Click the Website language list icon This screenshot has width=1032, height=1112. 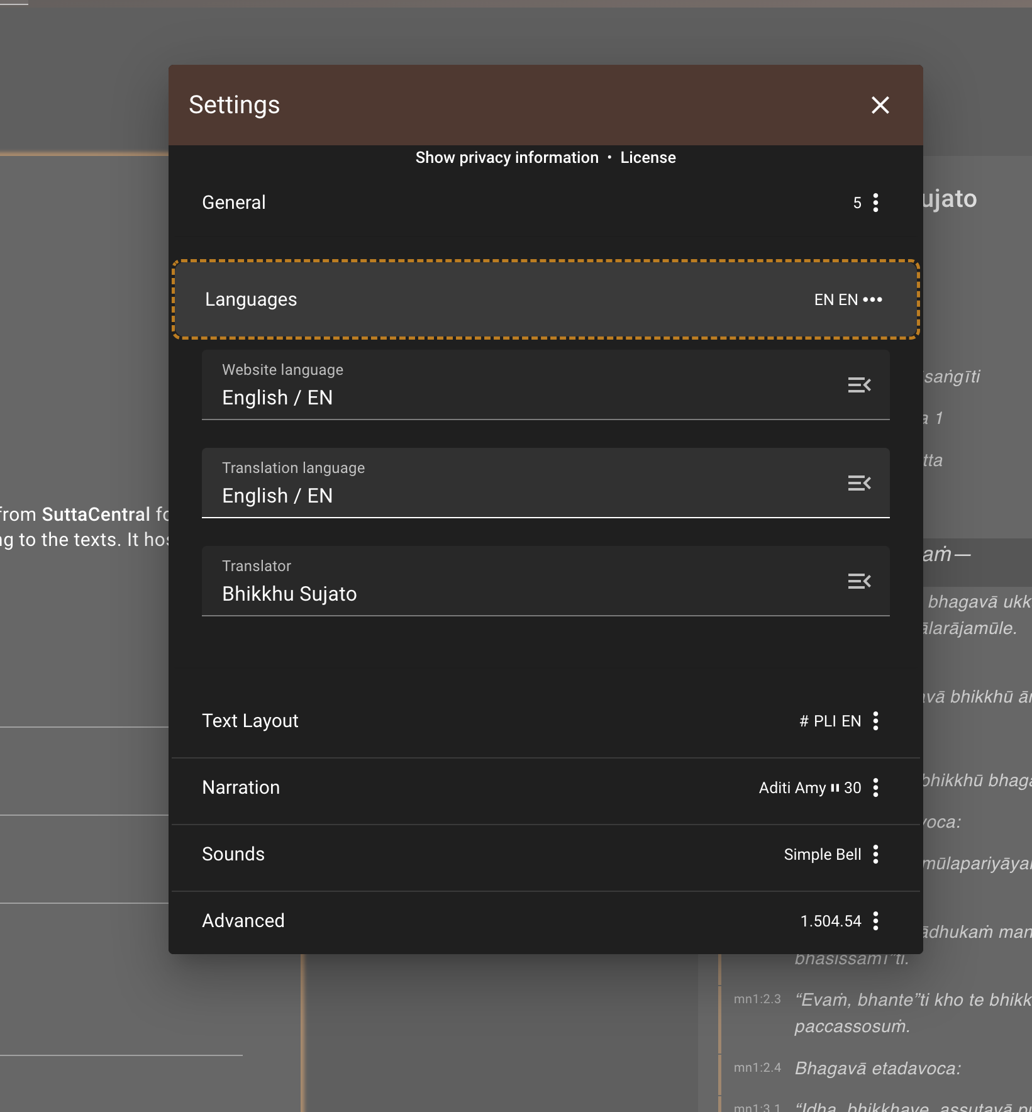[x=859, y=385]
